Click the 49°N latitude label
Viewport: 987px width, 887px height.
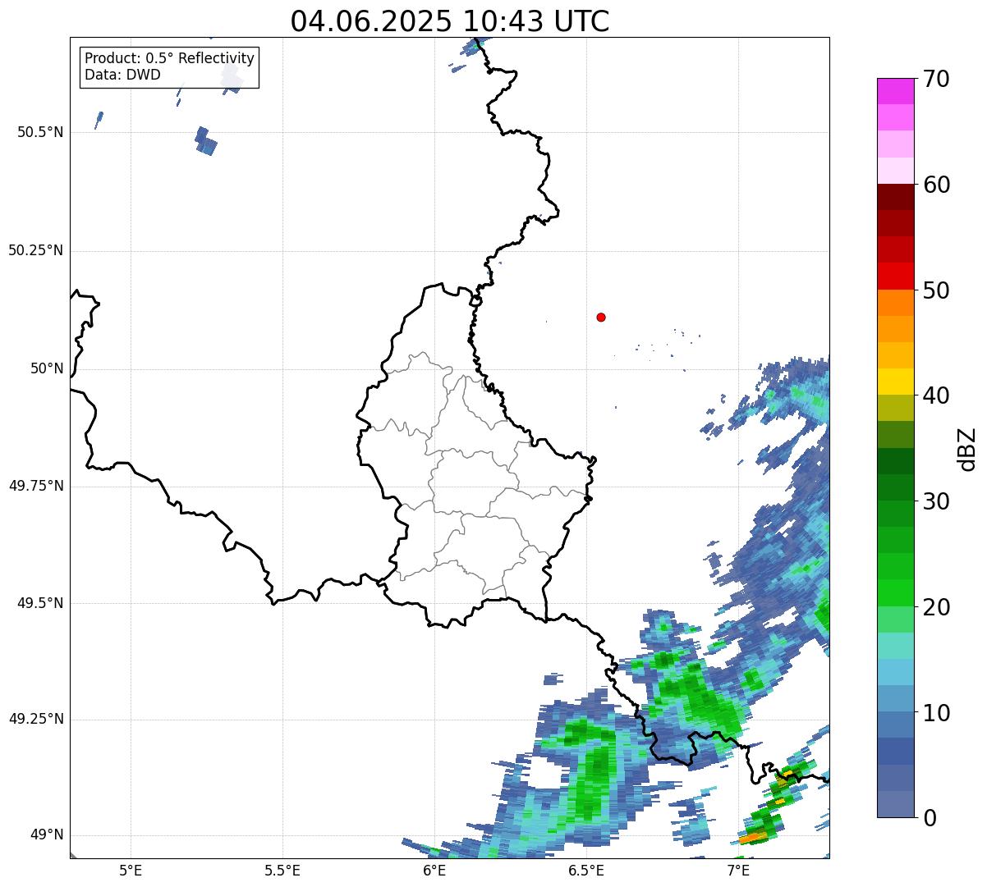(46, 835)
